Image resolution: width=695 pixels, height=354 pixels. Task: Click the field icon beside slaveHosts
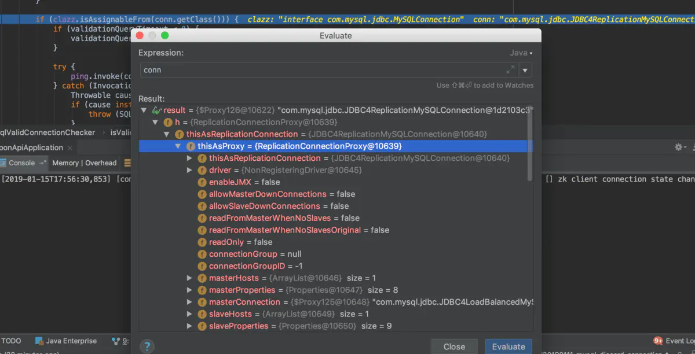tap(202, 314)
